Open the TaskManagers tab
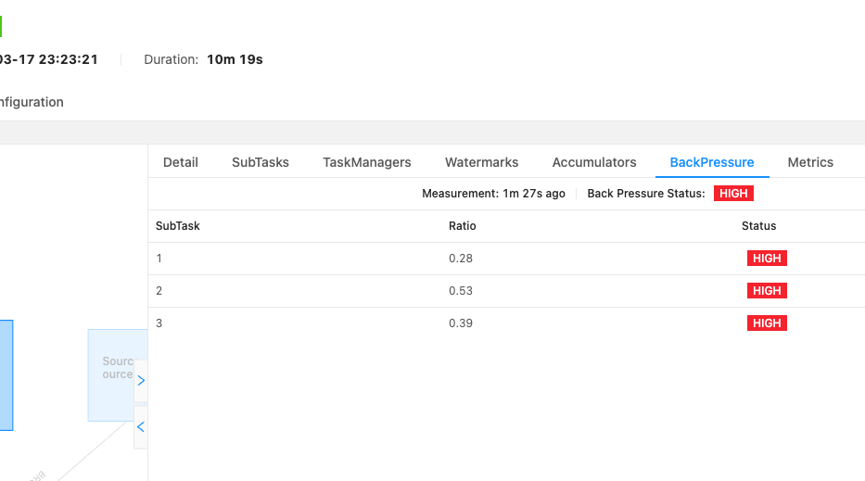This screenshot has width=865, height=481. pos(367,162)
